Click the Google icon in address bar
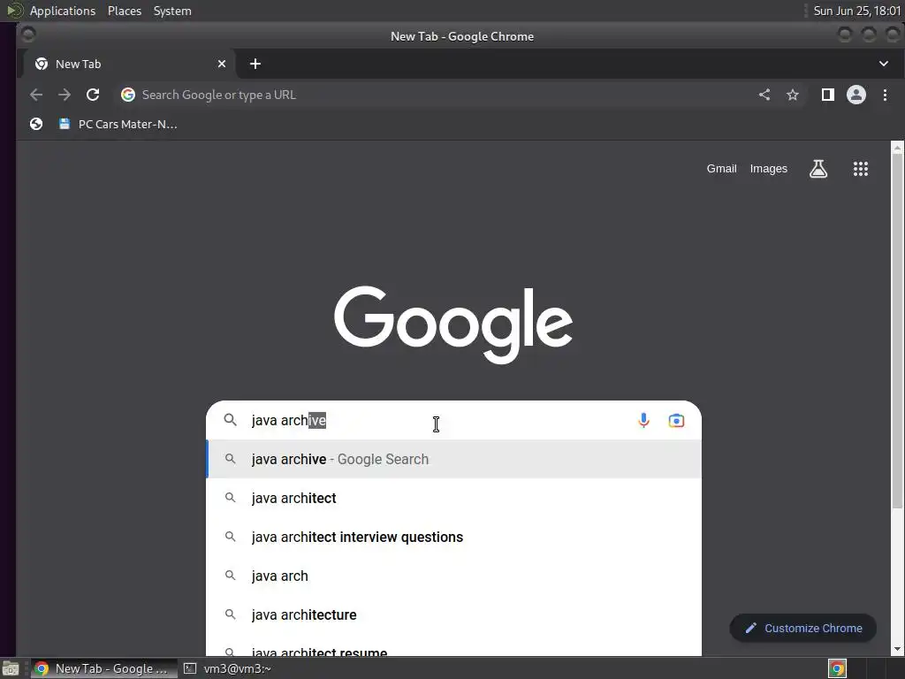The height and width of the screenshot is (679, 905). pyautogui.click(x=128, y=95)
